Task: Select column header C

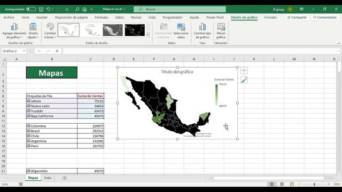Action: (x=90, y=59)
